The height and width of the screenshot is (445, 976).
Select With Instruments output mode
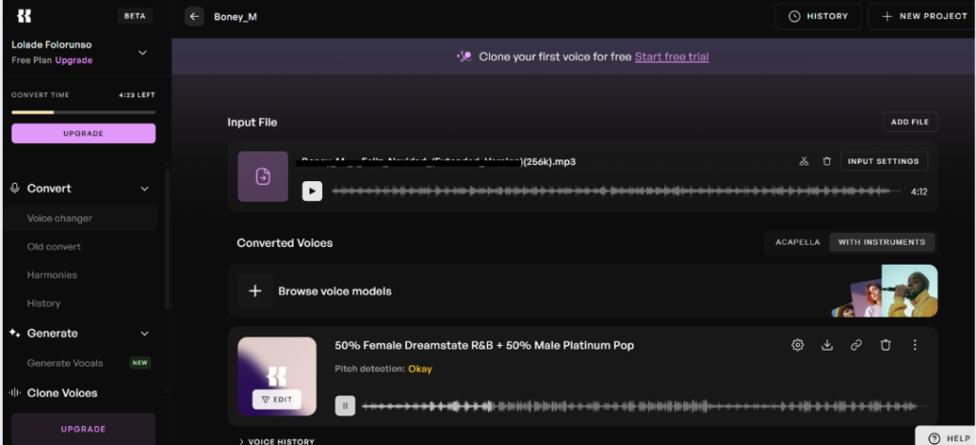click(882, 242)
